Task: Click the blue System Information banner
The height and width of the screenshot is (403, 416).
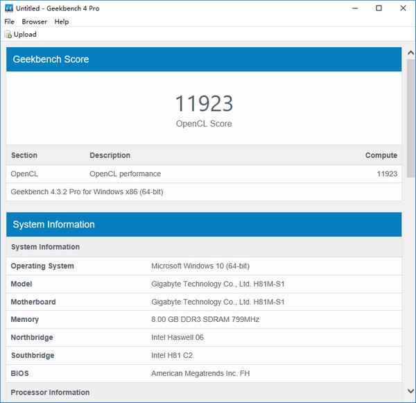Action: (x=204, y=224)
